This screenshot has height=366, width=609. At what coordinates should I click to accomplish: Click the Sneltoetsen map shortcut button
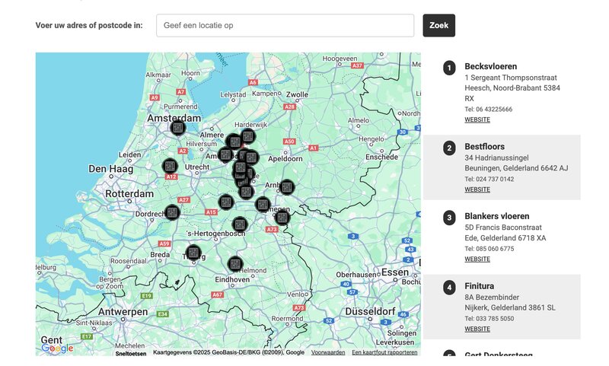click(131, 353)
